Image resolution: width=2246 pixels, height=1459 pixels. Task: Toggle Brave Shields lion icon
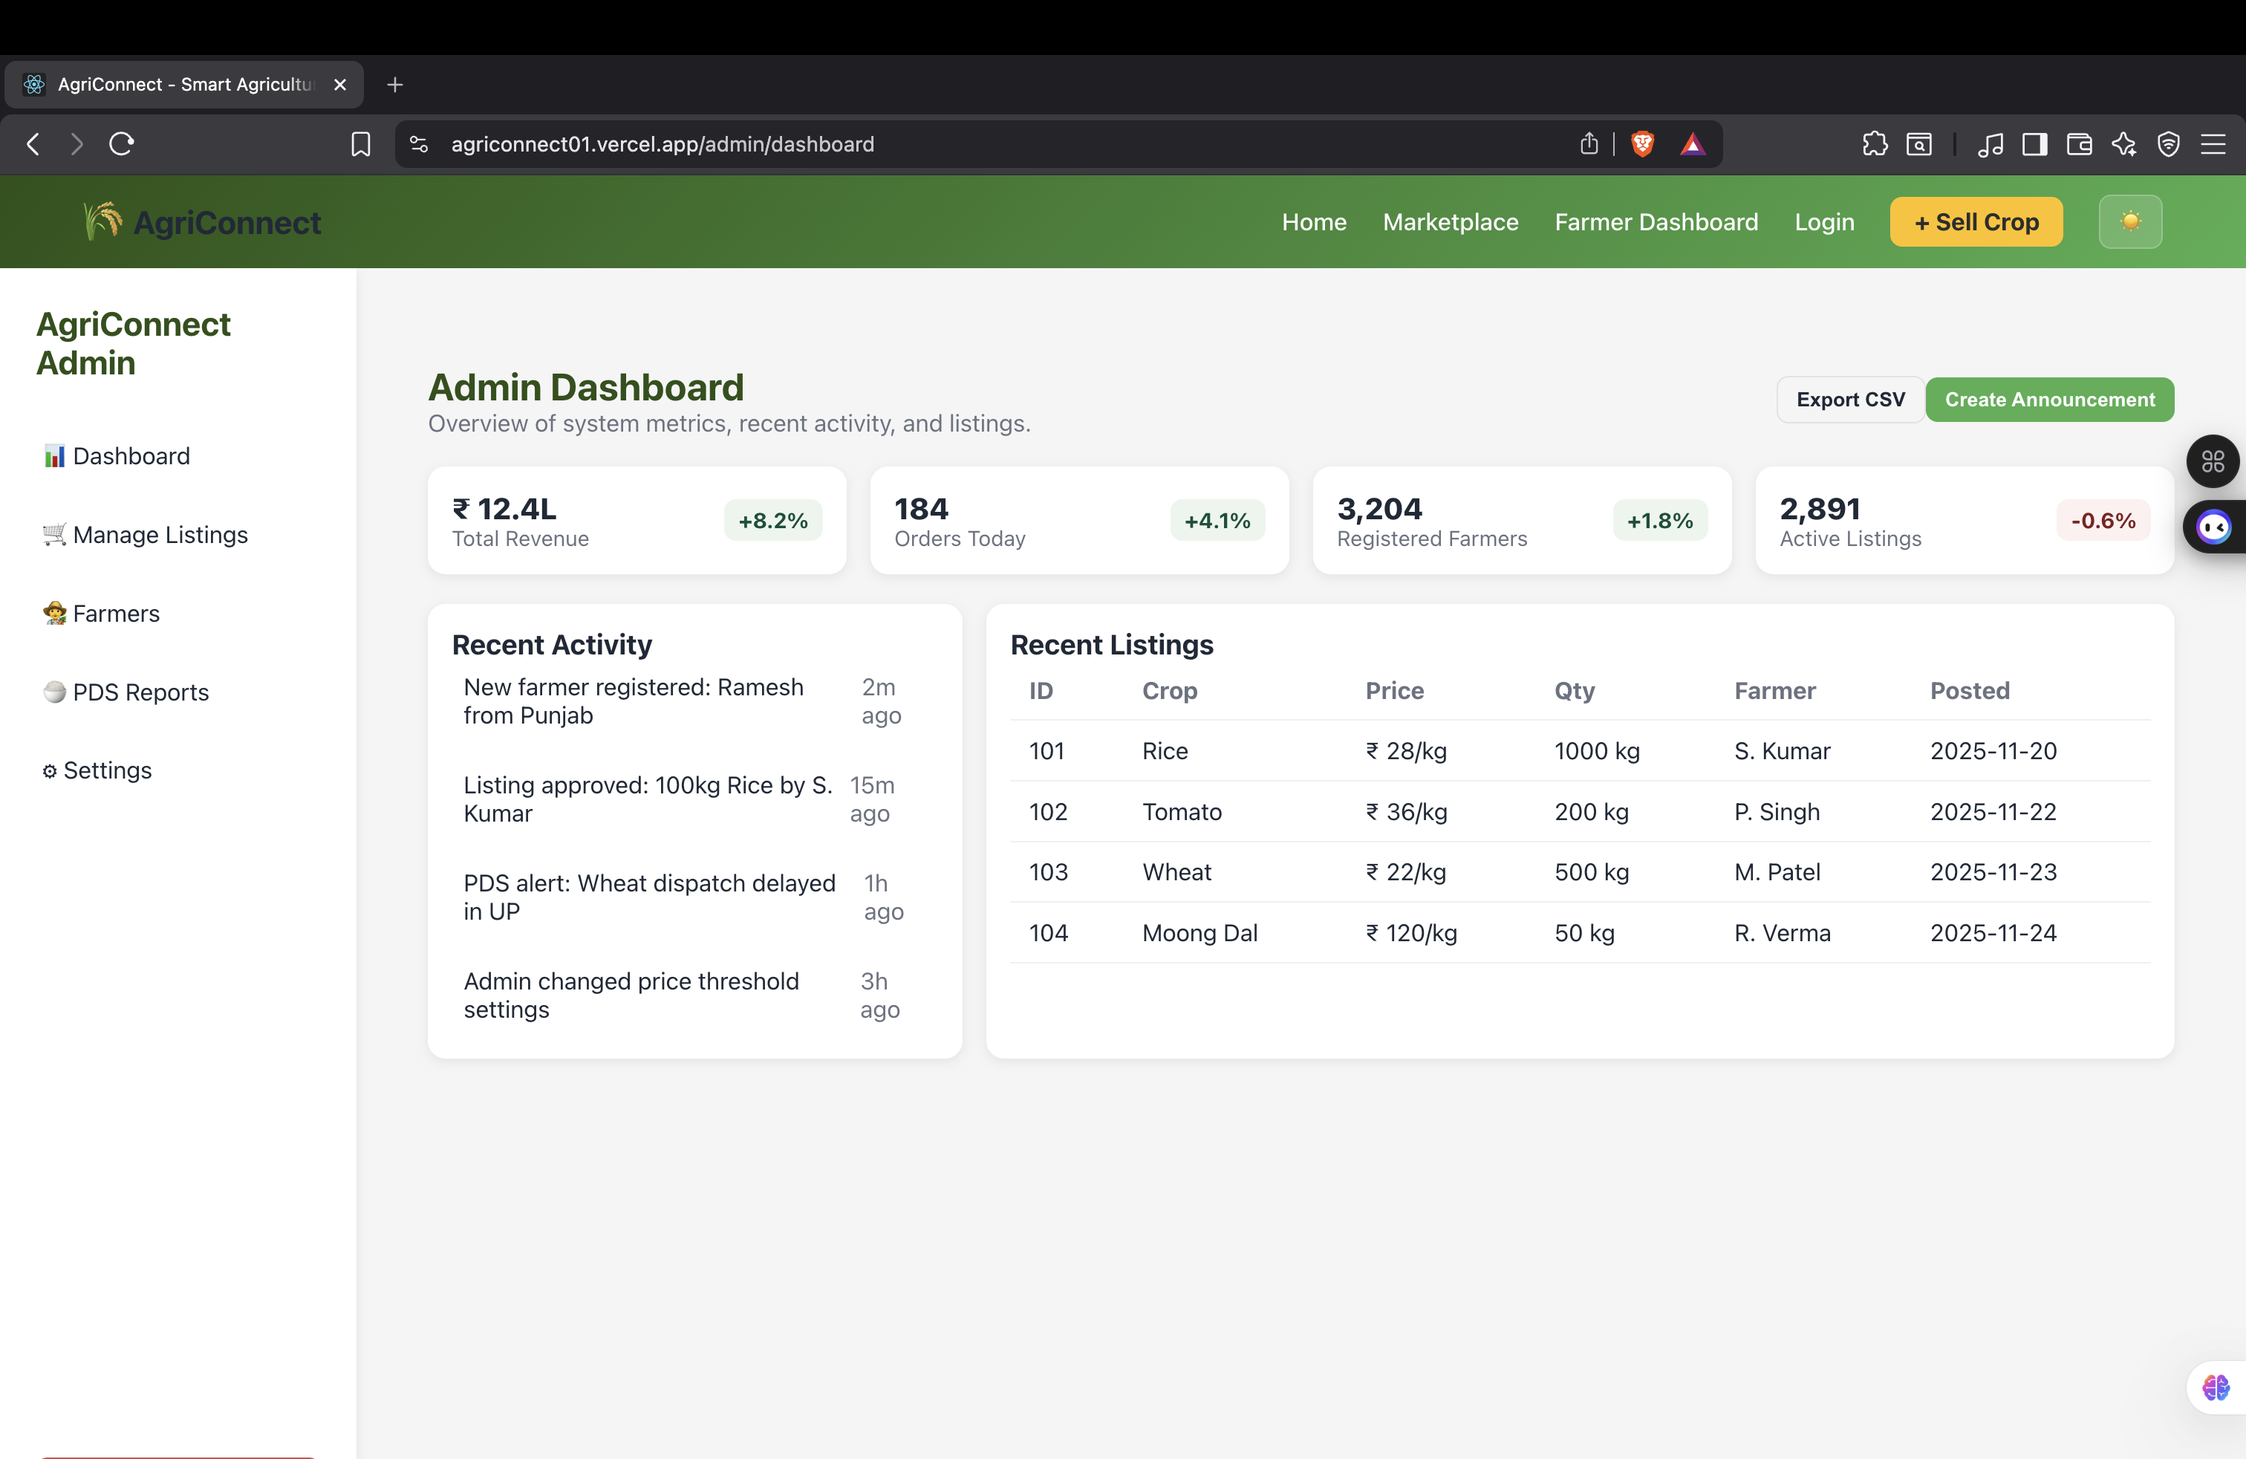point(1642,143)
